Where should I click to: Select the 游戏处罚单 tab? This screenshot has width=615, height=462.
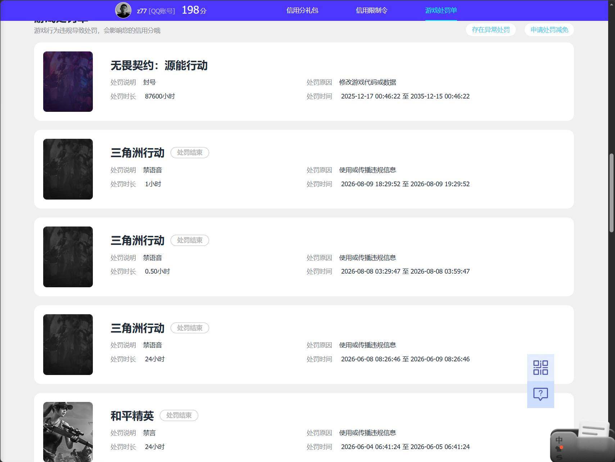[441, 10]
